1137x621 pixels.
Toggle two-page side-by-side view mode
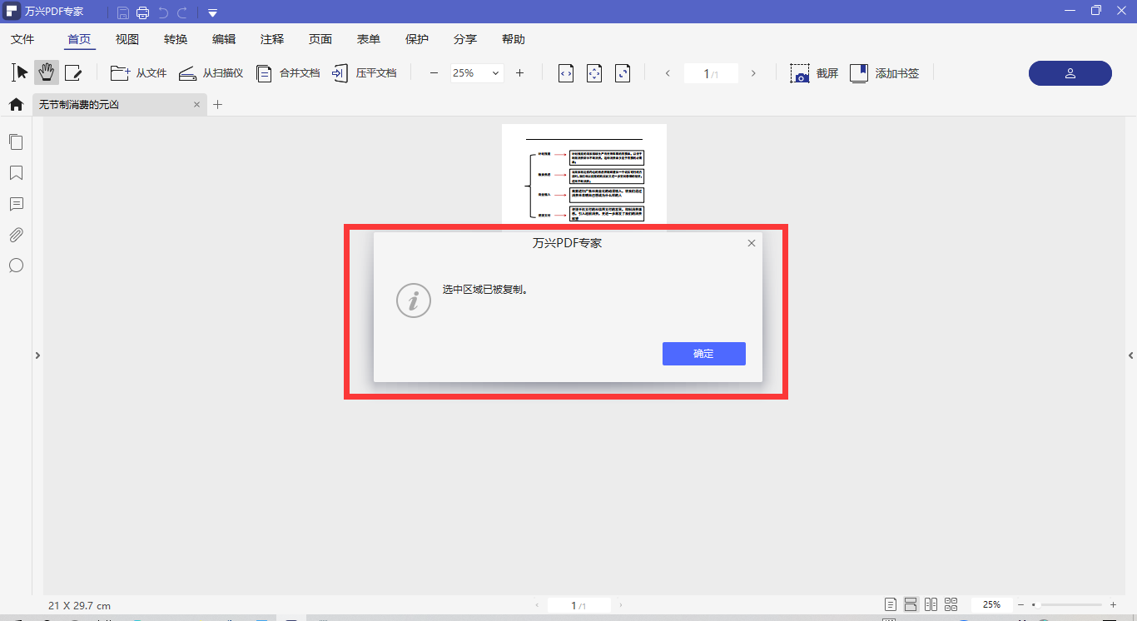(931, 604)
